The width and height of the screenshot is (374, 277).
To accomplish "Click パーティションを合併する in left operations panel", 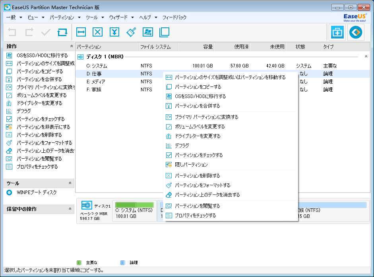I will (39, 79).
